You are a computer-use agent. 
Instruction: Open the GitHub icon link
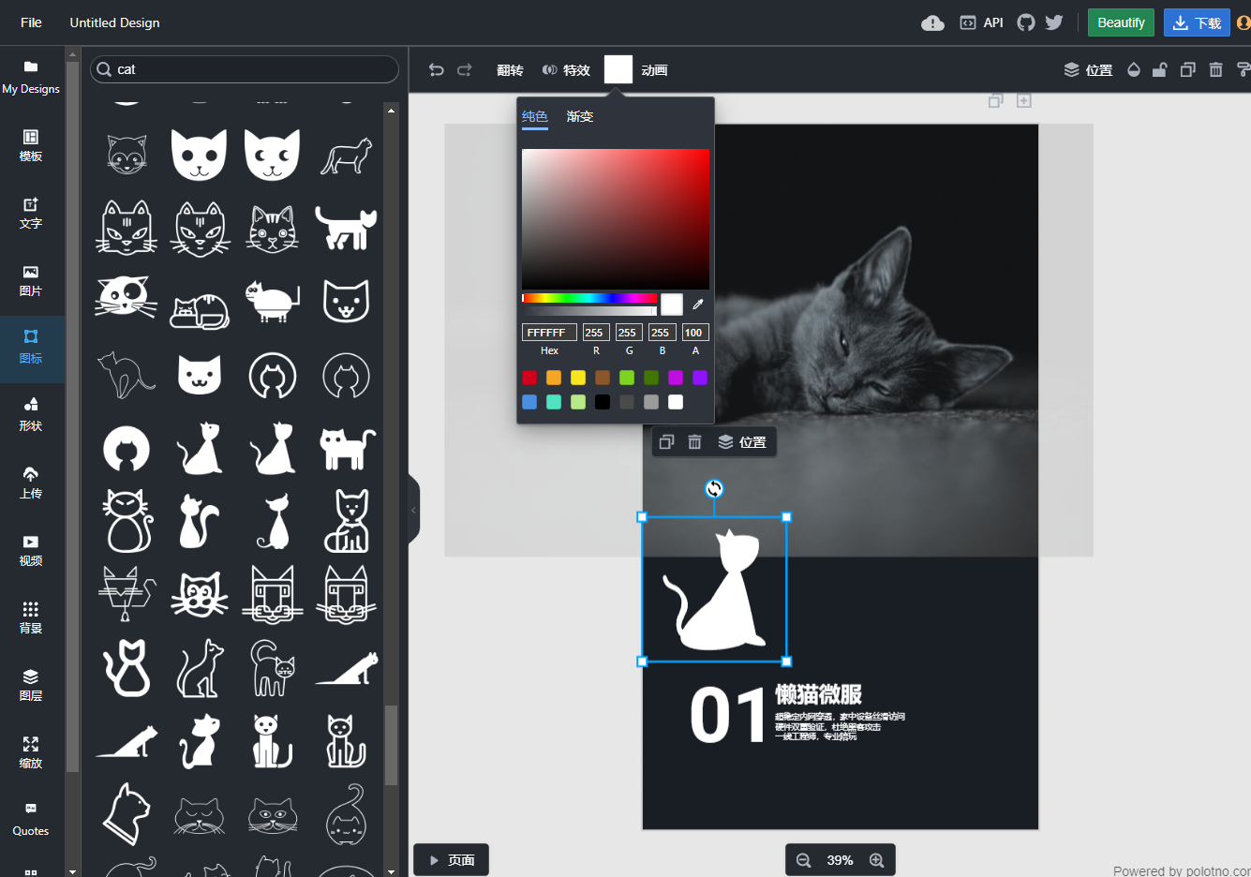click(x=1026, y=22)
